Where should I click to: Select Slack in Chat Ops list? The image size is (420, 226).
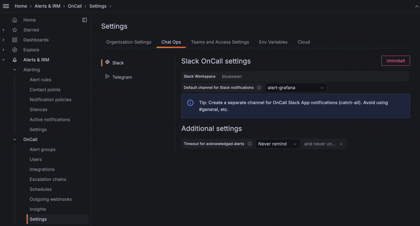(x=118, y=63)
